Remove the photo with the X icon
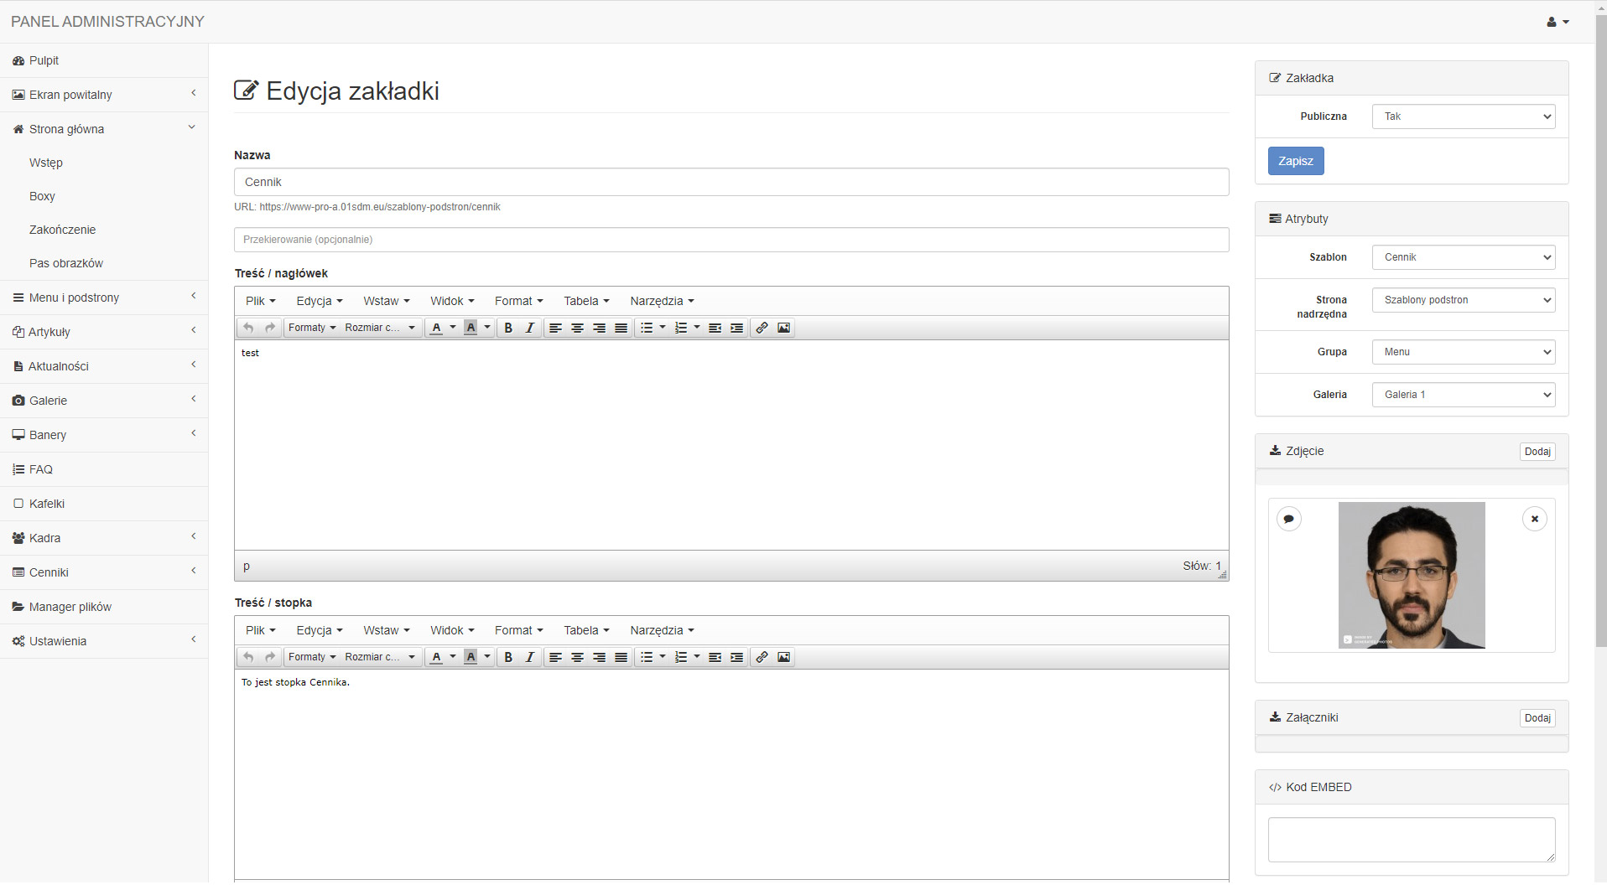 1534,519
